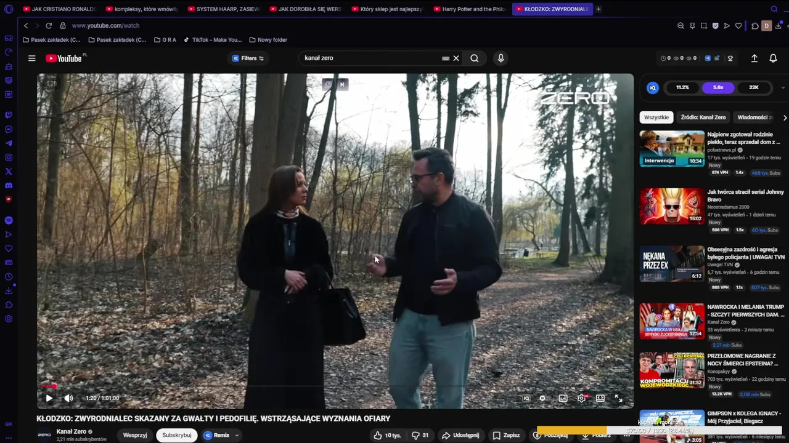The height and width of the screenshot is (443, 789).
Task: Start voice search with microphone
Action: [x=501, y=58]
